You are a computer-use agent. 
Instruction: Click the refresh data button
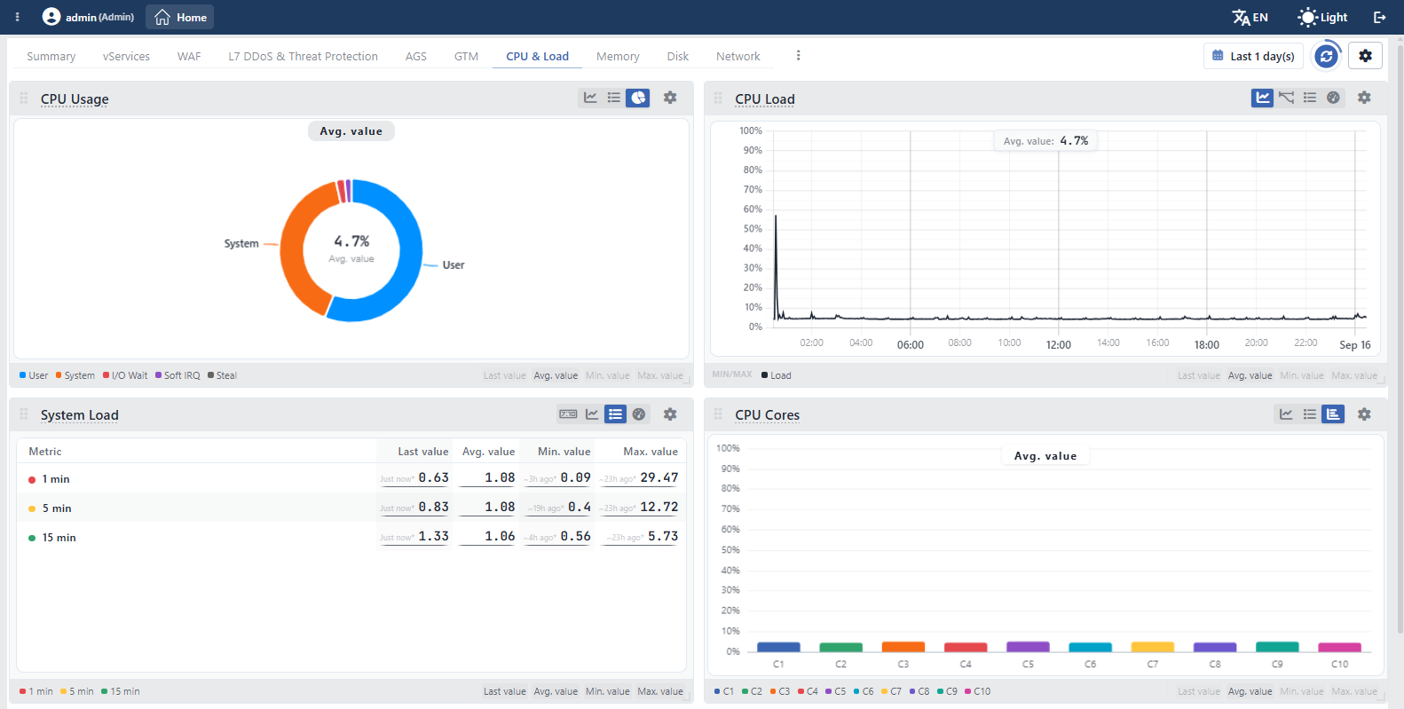click(x=1326, y=56)
